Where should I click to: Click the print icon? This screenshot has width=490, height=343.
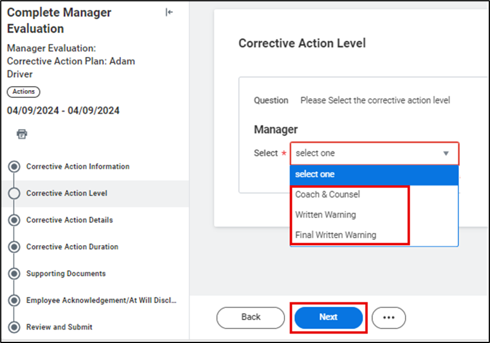pyautogui.click(x=22, y=134)
